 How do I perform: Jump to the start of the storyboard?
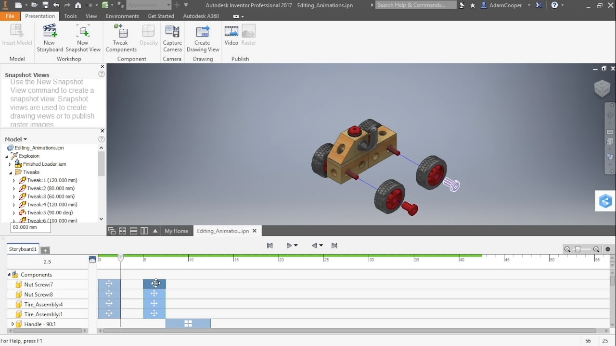click(x=269, y=246)
